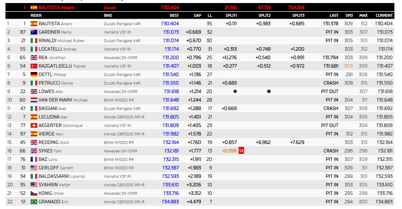Click the Split 1 dot indicator for LOWES
Image resolution: width=402 pixels, height=209 pixels.
235,91
